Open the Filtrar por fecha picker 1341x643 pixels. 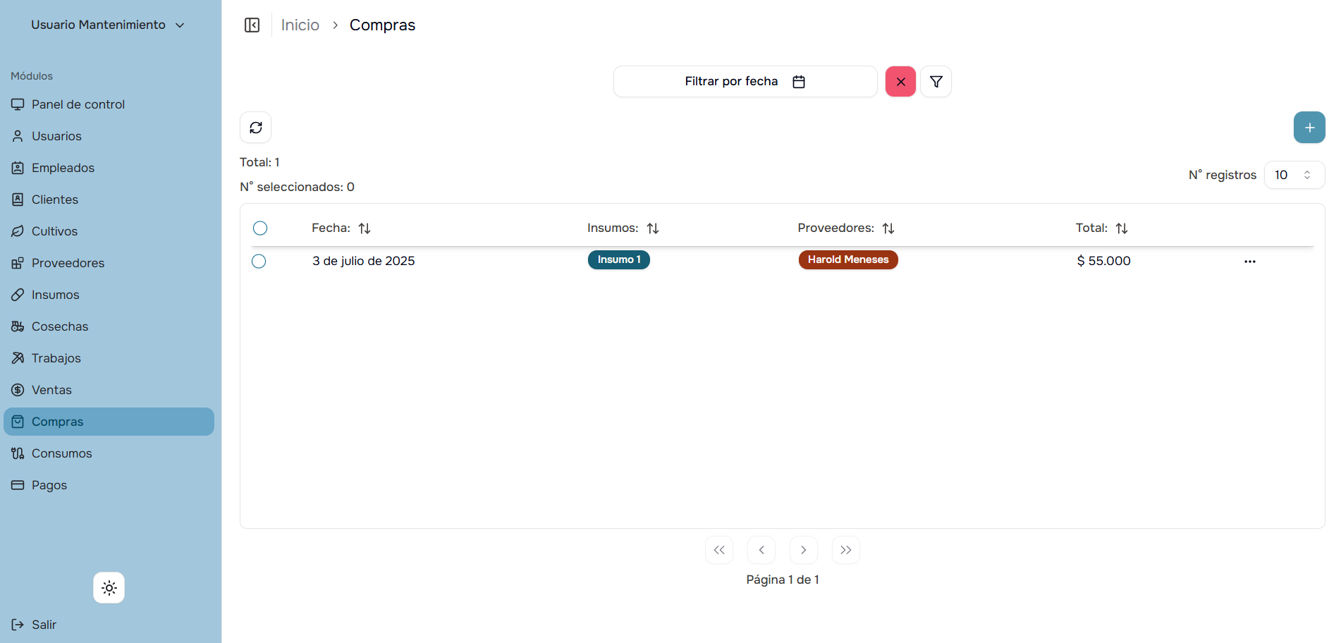pos(745,82)
